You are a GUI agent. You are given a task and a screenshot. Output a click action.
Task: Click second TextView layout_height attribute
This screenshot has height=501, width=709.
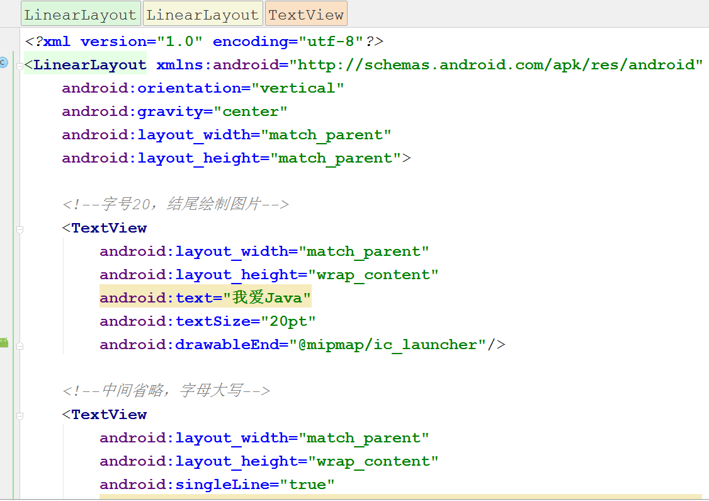tap(269, 461)
